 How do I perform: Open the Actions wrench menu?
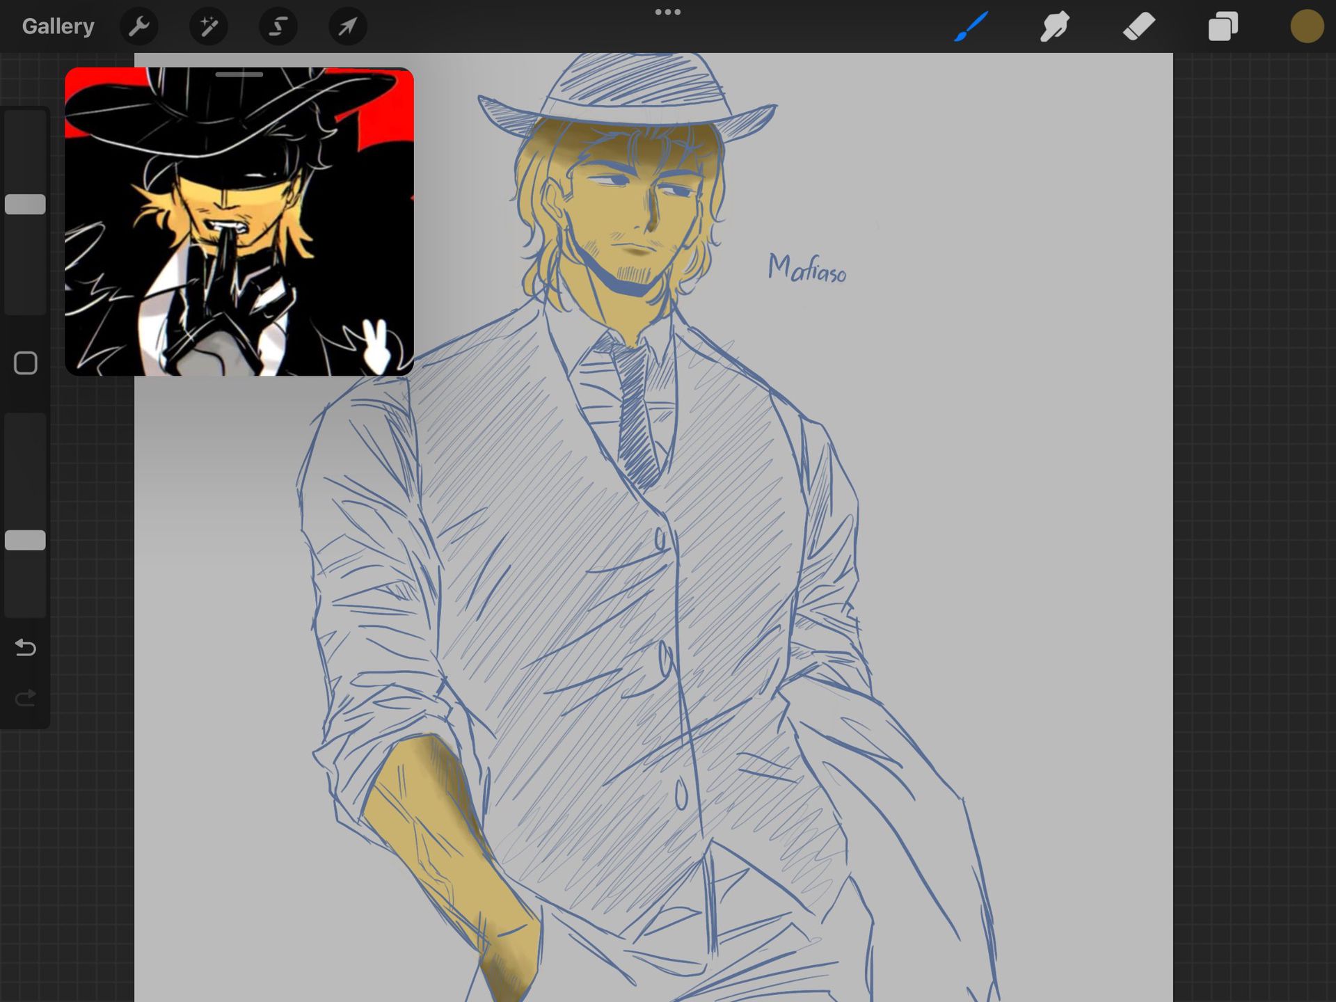click(x=139, y=26)
